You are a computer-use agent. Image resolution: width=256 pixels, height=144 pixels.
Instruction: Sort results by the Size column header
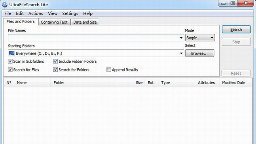[x=131, y=83]
